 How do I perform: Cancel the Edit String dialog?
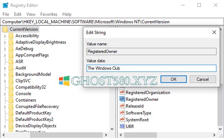[203, 79]
